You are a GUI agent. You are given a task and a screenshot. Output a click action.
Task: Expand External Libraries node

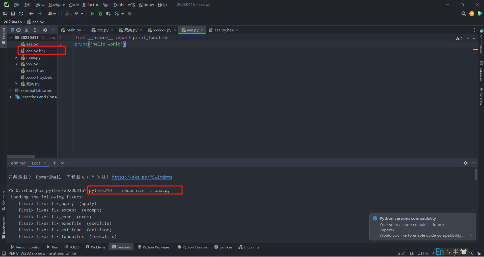click(x=10, y=90)
